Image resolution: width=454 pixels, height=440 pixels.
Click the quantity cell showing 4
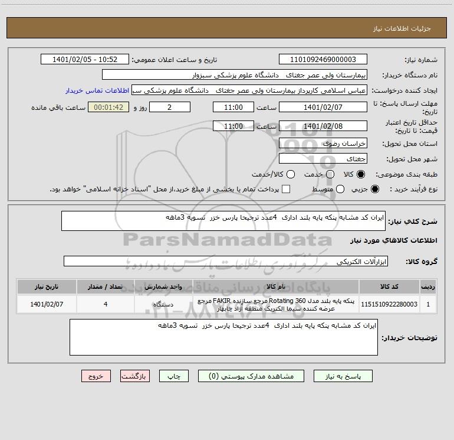pyautogui.click(x=106, y=304)
